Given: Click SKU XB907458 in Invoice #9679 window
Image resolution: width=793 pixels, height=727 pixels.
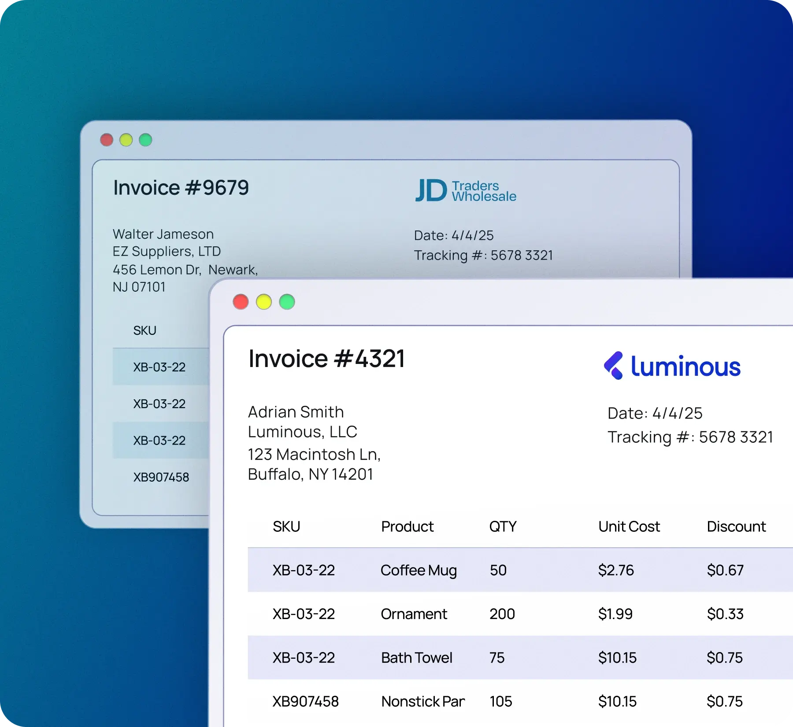Looking at the screenshot, I should coord(161,477).
